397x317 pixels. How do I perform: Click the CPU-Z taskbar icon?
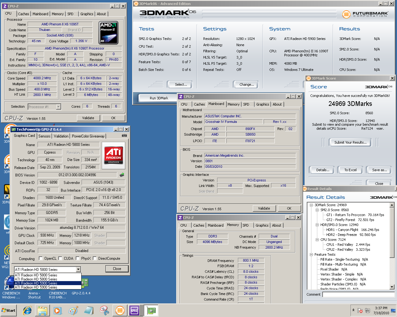[134, 310]
